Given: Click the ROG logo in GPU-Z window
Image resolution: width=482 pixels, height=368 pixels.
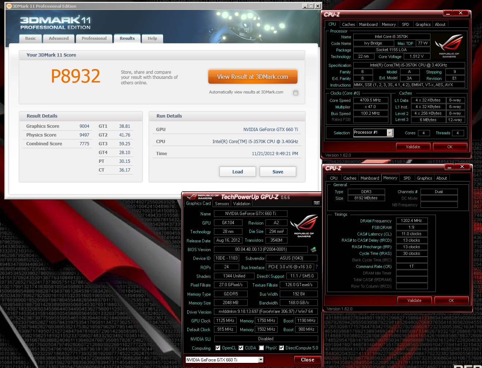Looking at the screenshot, I should pos(304,226).
